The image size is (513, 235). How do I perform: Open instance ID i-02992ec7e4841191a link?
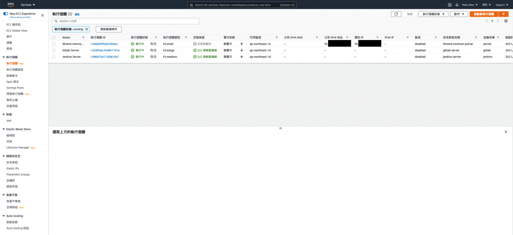click(x=105, y=50)
